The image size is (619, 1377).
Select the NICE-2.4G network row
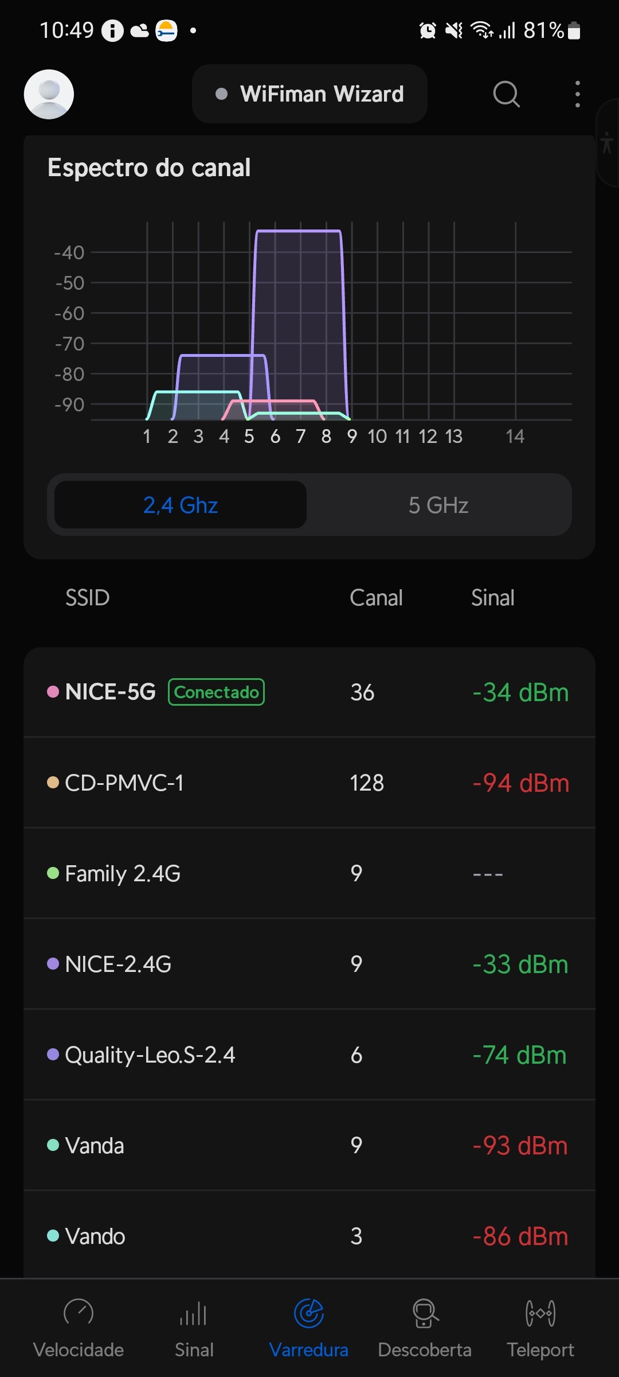(309, 964)
